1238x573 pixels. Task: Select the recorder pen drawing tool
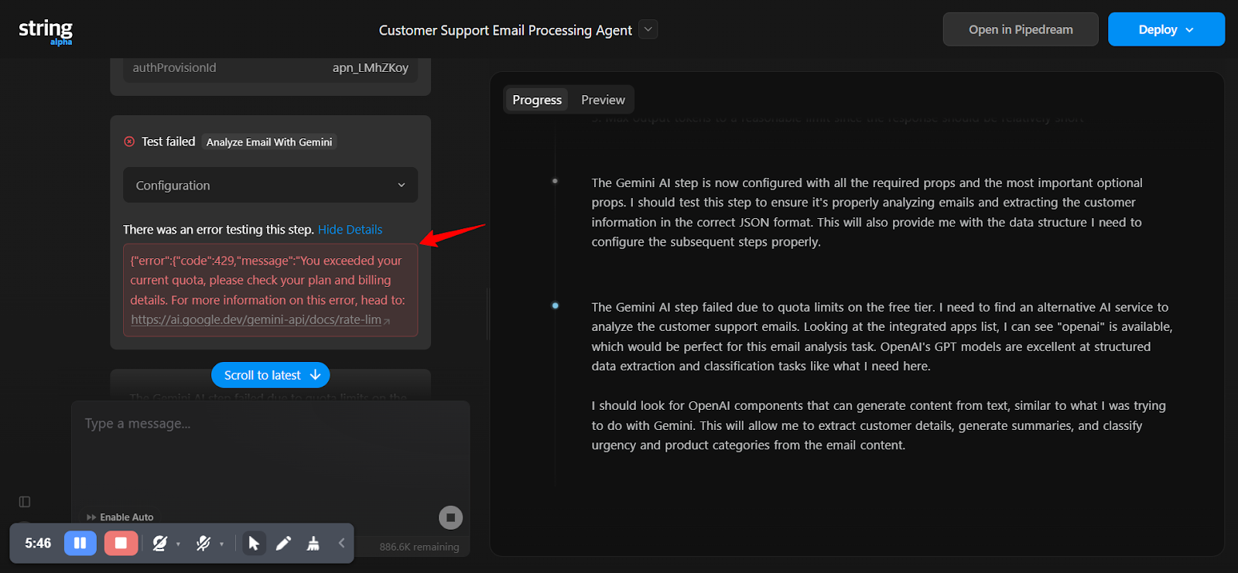[x=283, y=544]
